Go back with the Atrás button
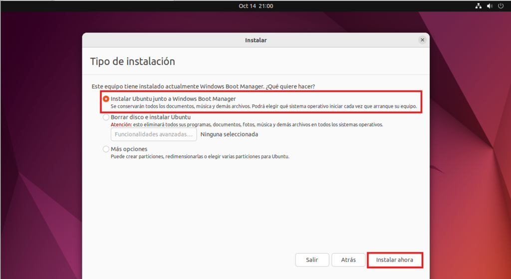 click(348, 260)
